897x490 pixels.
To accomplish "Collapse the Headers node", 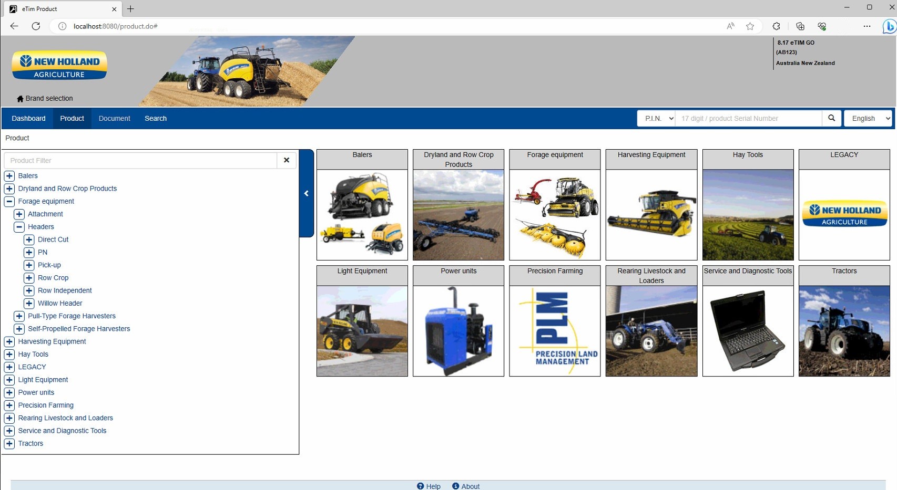I will 19,227.
